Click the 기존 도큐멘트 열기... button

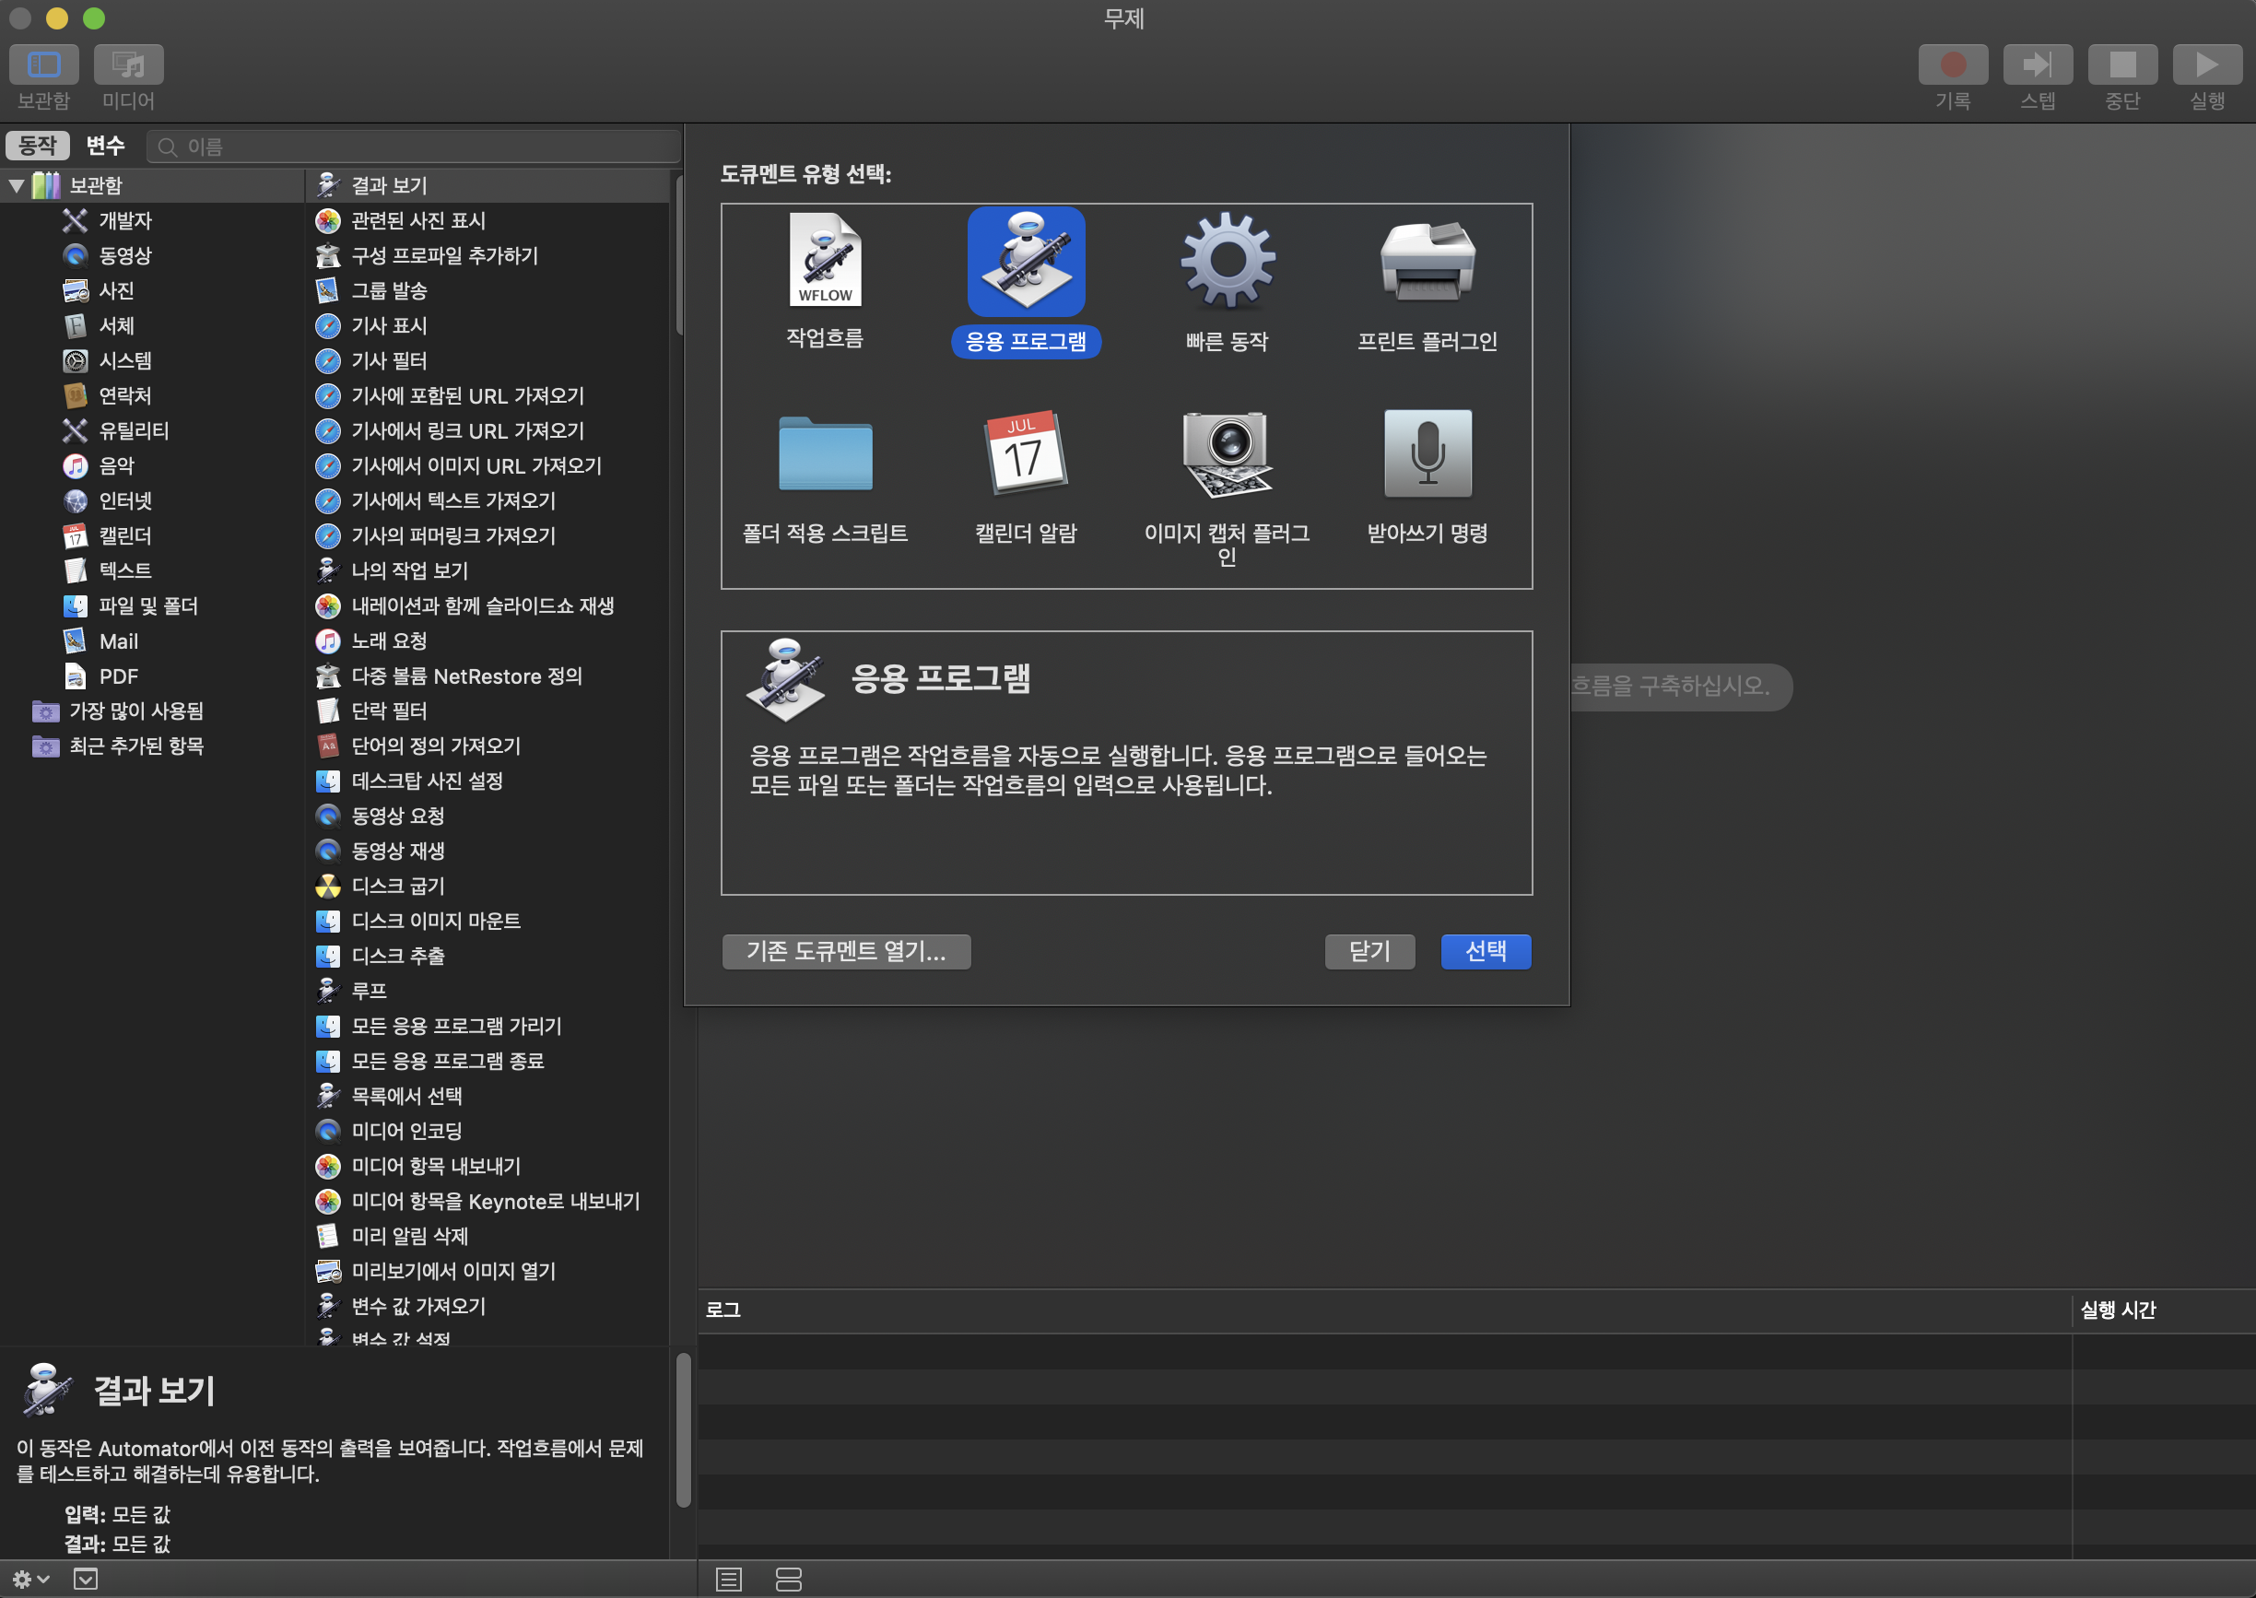click(845, 950)
